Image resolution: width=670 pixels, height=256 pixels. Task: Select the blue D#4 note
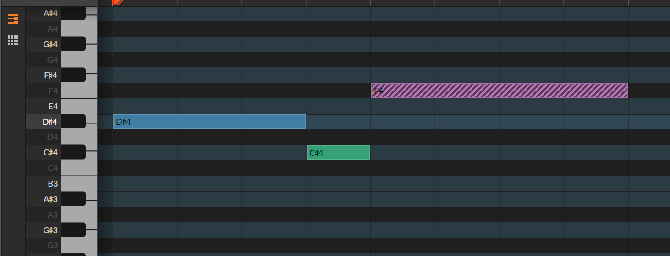[x=209, y=122]
